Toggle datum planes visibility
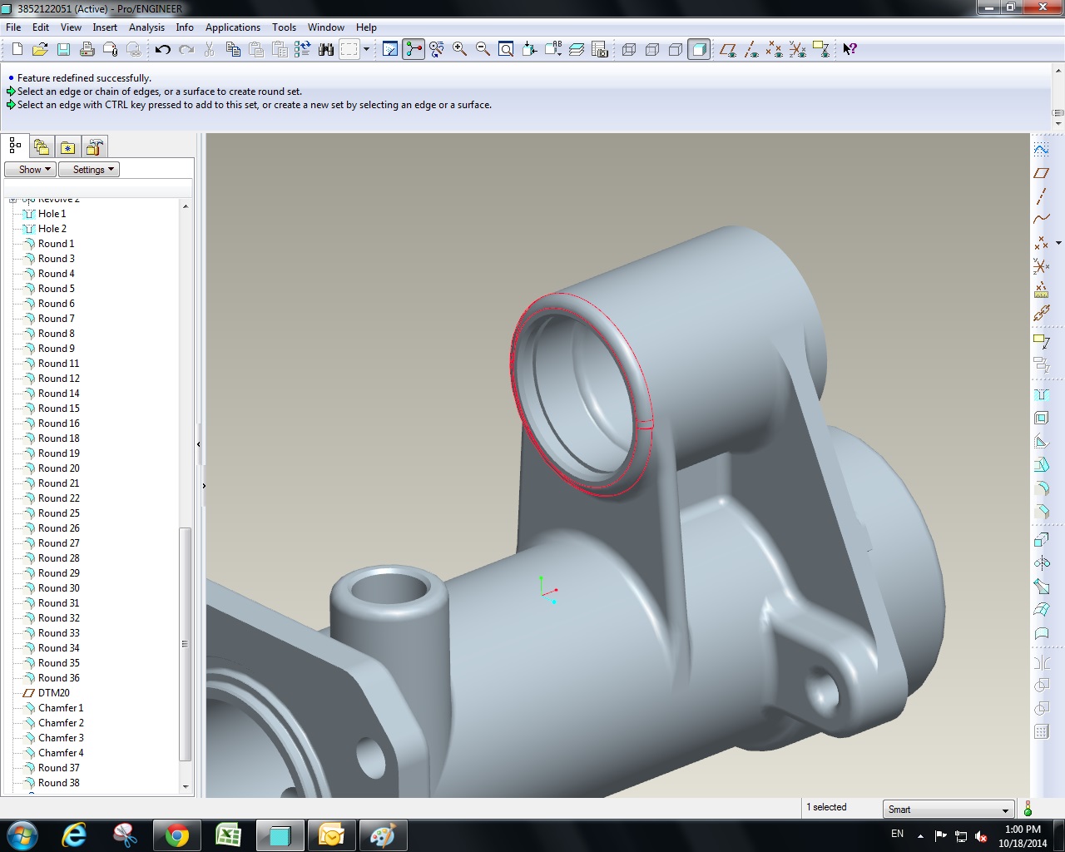This screenshot has width=1065, height=852. pos(728,49)
